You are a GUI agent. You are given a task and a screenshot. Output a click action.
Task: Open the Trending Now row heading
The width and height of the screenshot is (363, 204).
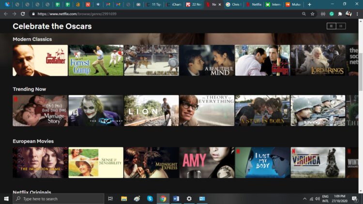point(30,89)
